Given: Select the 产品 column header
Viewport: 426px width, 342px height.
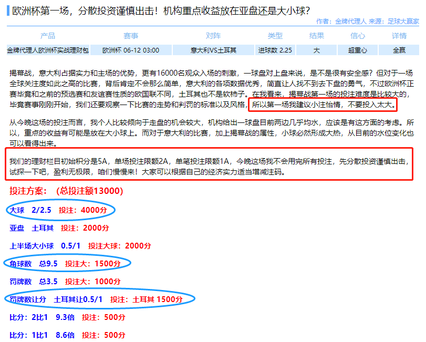Looking at the screenshot, I should (48, 36).
